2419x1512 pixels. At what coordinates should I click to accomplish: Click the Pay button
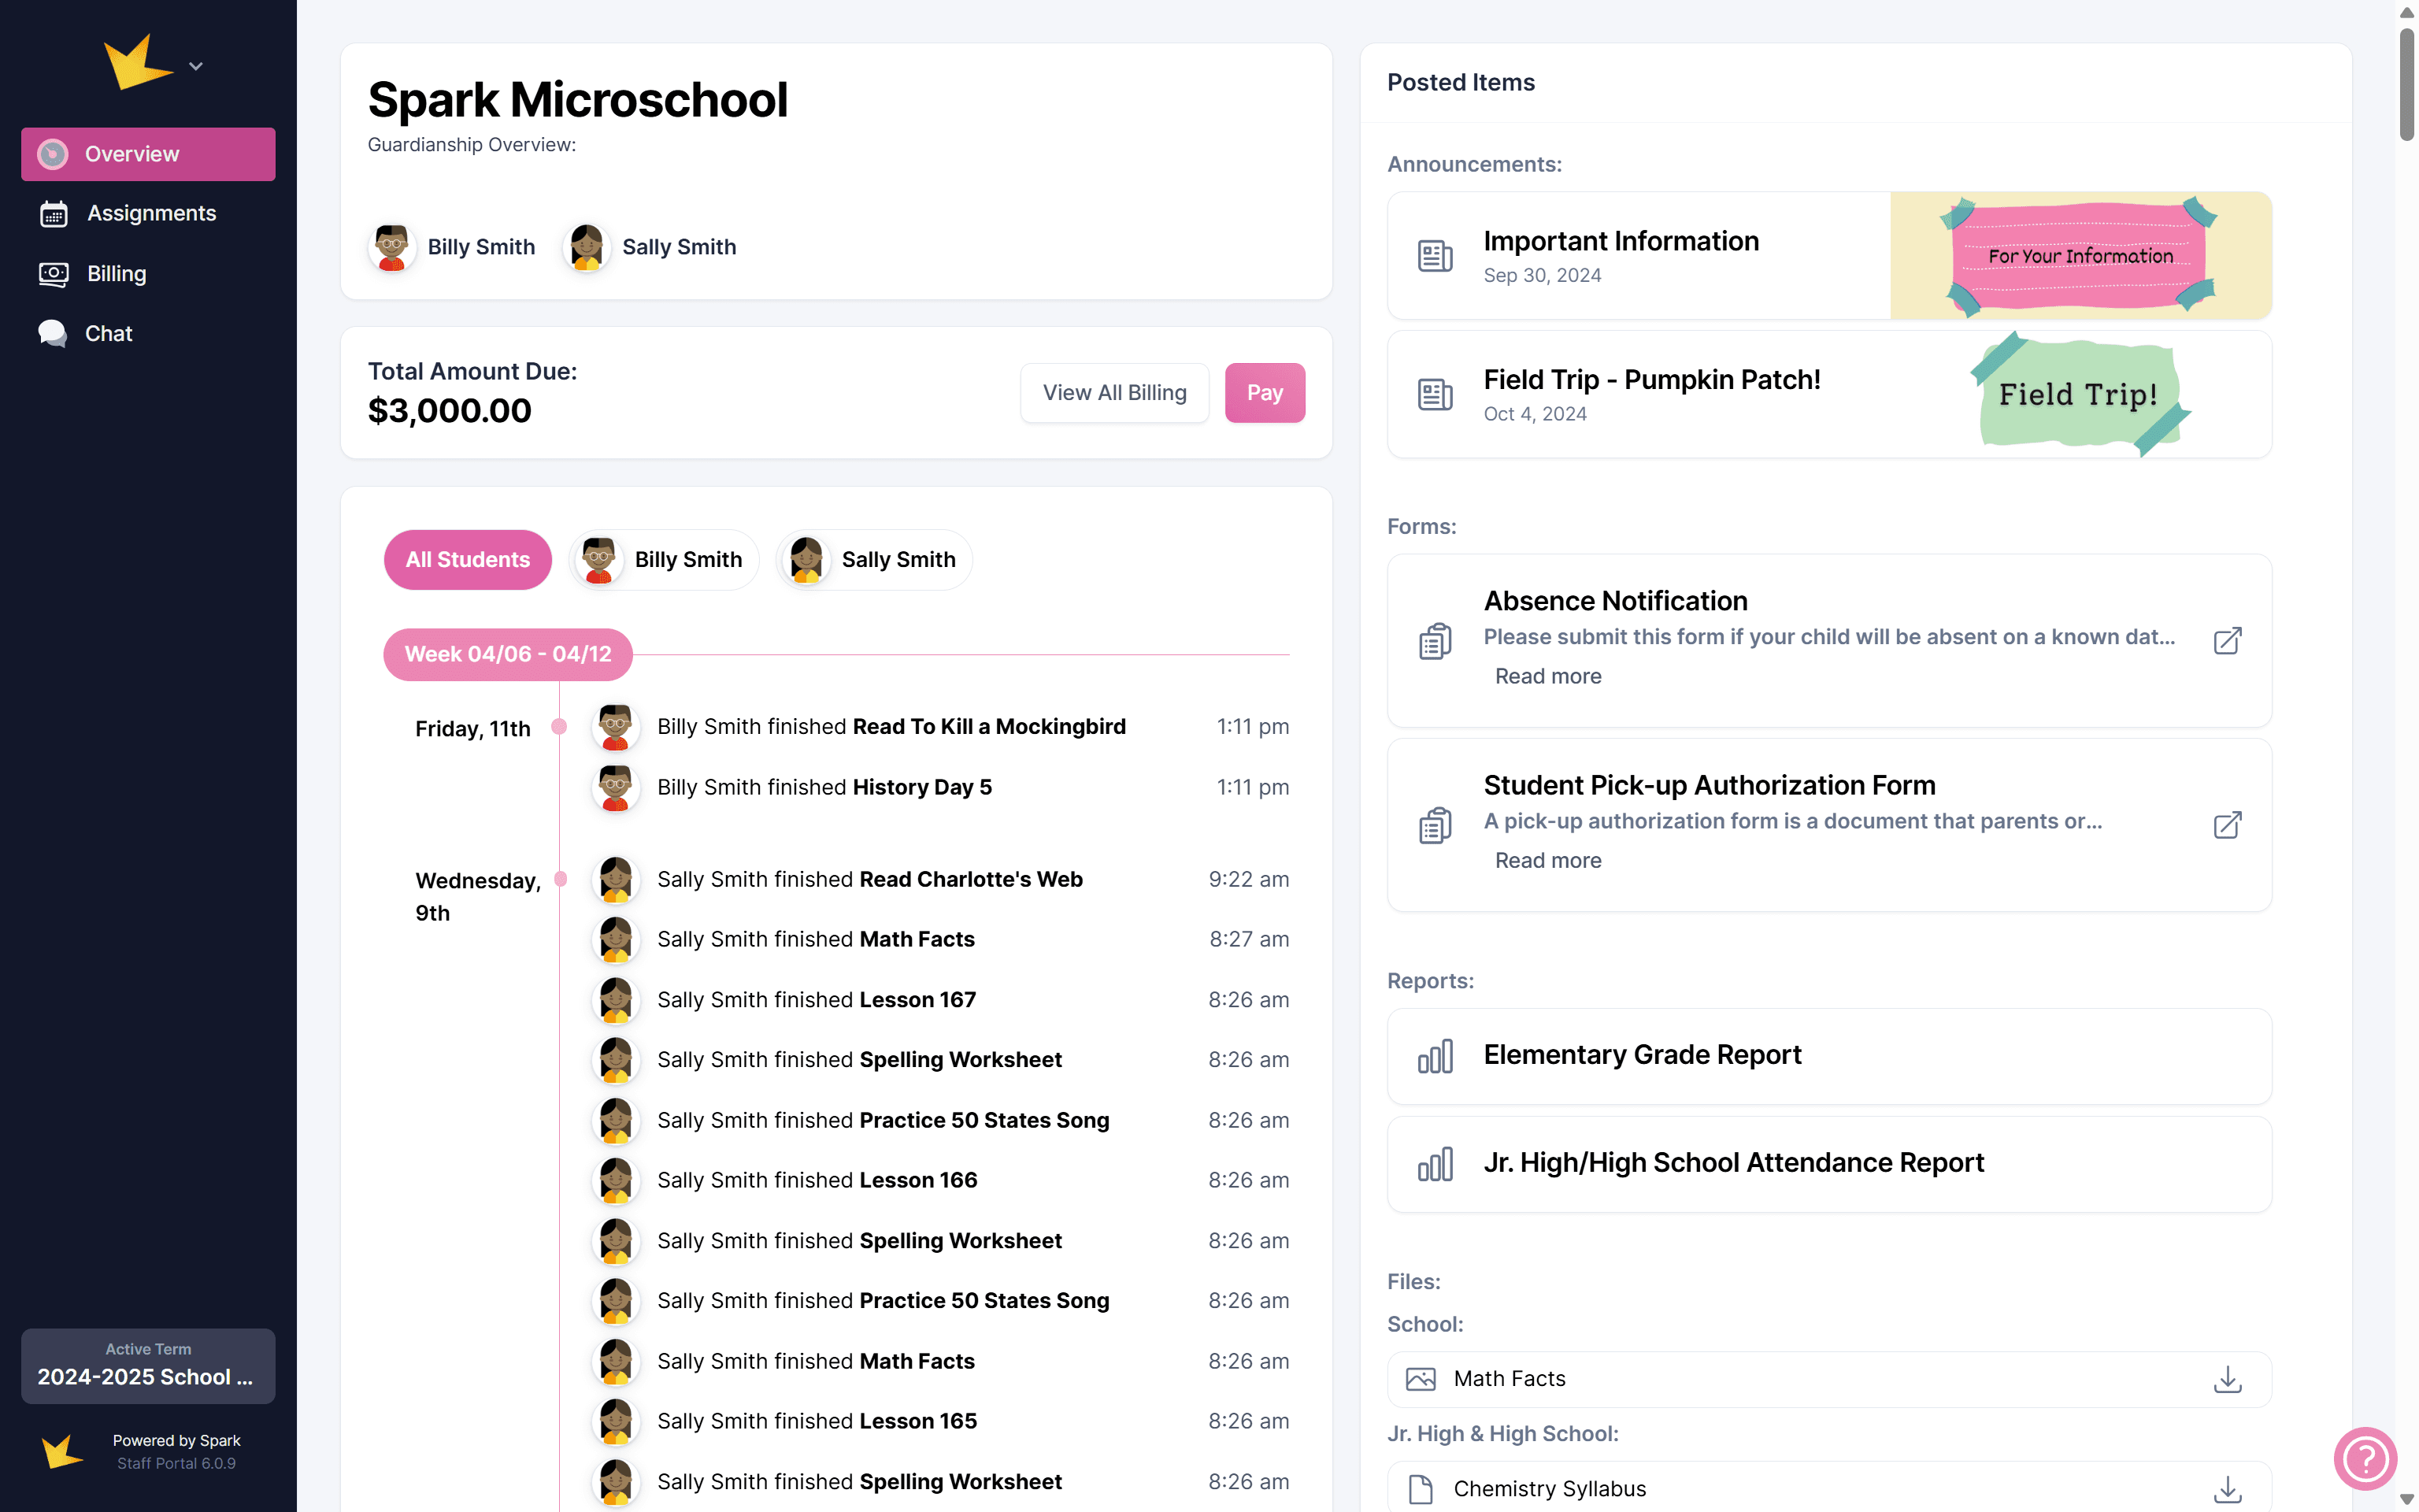point(1264,393)
